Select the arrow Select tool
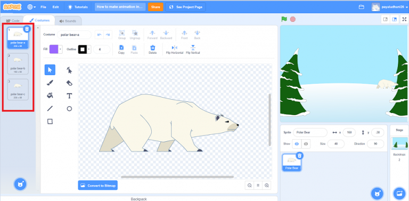The width and height of the screenshot is (409, 201). pos(50,70)
